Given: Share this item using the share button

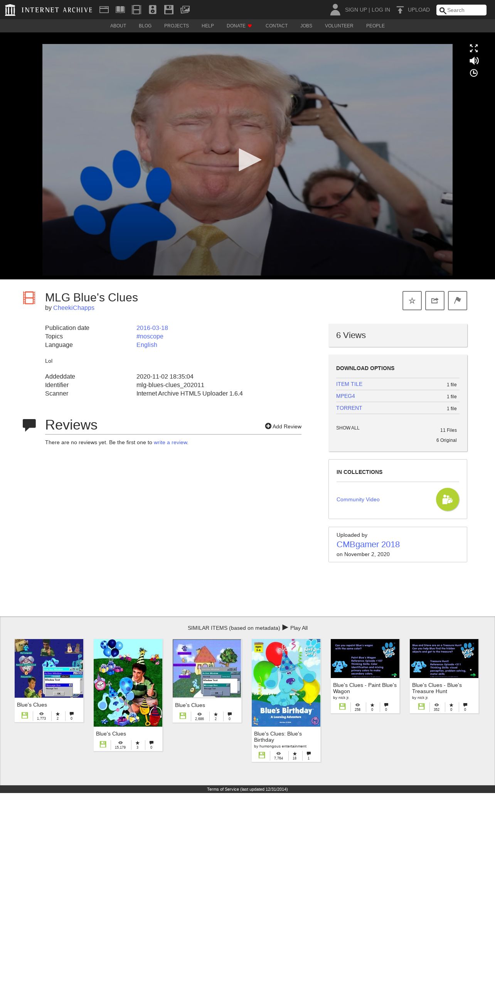Looking at the screenshot, I should 435,301.
